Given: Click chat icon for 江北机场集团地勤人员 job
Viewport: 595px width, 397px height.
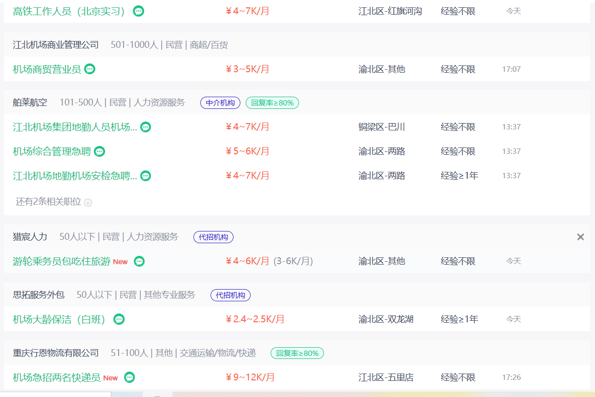Looking at the screenshot, I should point(146,127).
